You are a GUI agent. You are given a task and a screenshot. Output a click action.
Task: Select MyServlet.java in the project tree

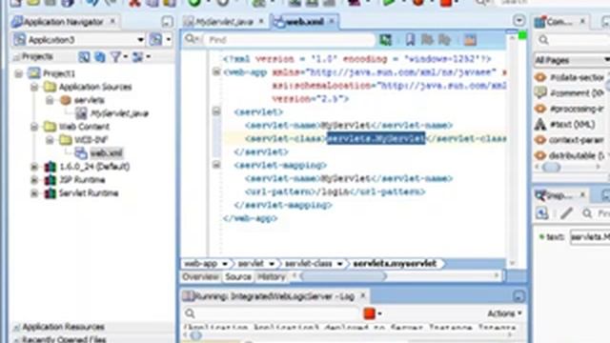(x=119, y=113)
